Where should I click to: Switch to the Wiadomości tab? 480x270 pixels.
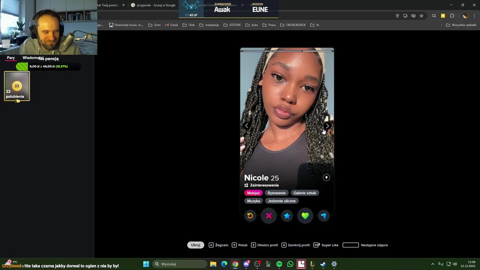coord(33,58)
